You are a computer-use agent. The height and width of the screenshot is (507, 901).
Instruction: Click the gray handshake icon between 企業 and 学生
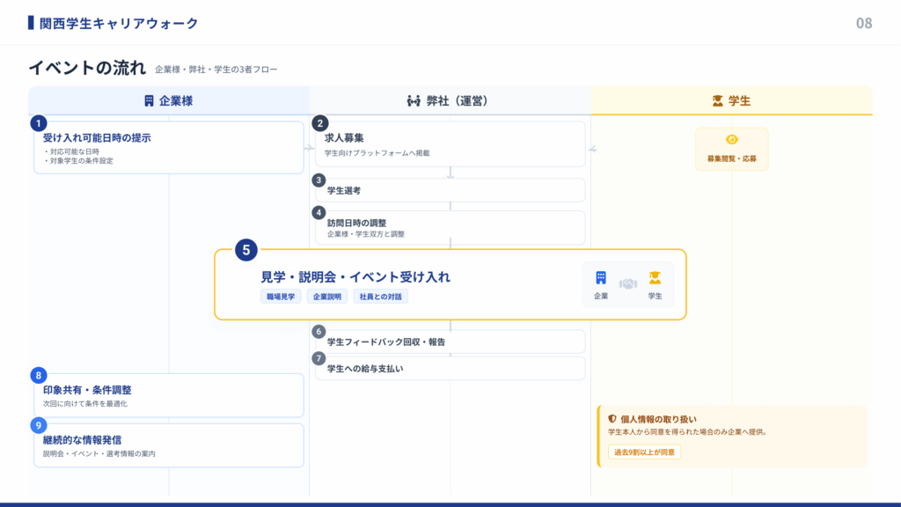coord(627,282)
